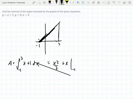The image size is (133, 99).
Task: Select the yellow highlighter
Action: pos(67,2)
